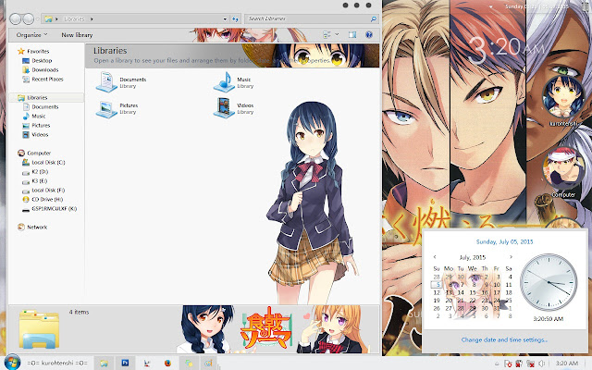592x370 pixels.
Task: Switch to Photoshop in taskbar
Action: [x=125, y=364]
